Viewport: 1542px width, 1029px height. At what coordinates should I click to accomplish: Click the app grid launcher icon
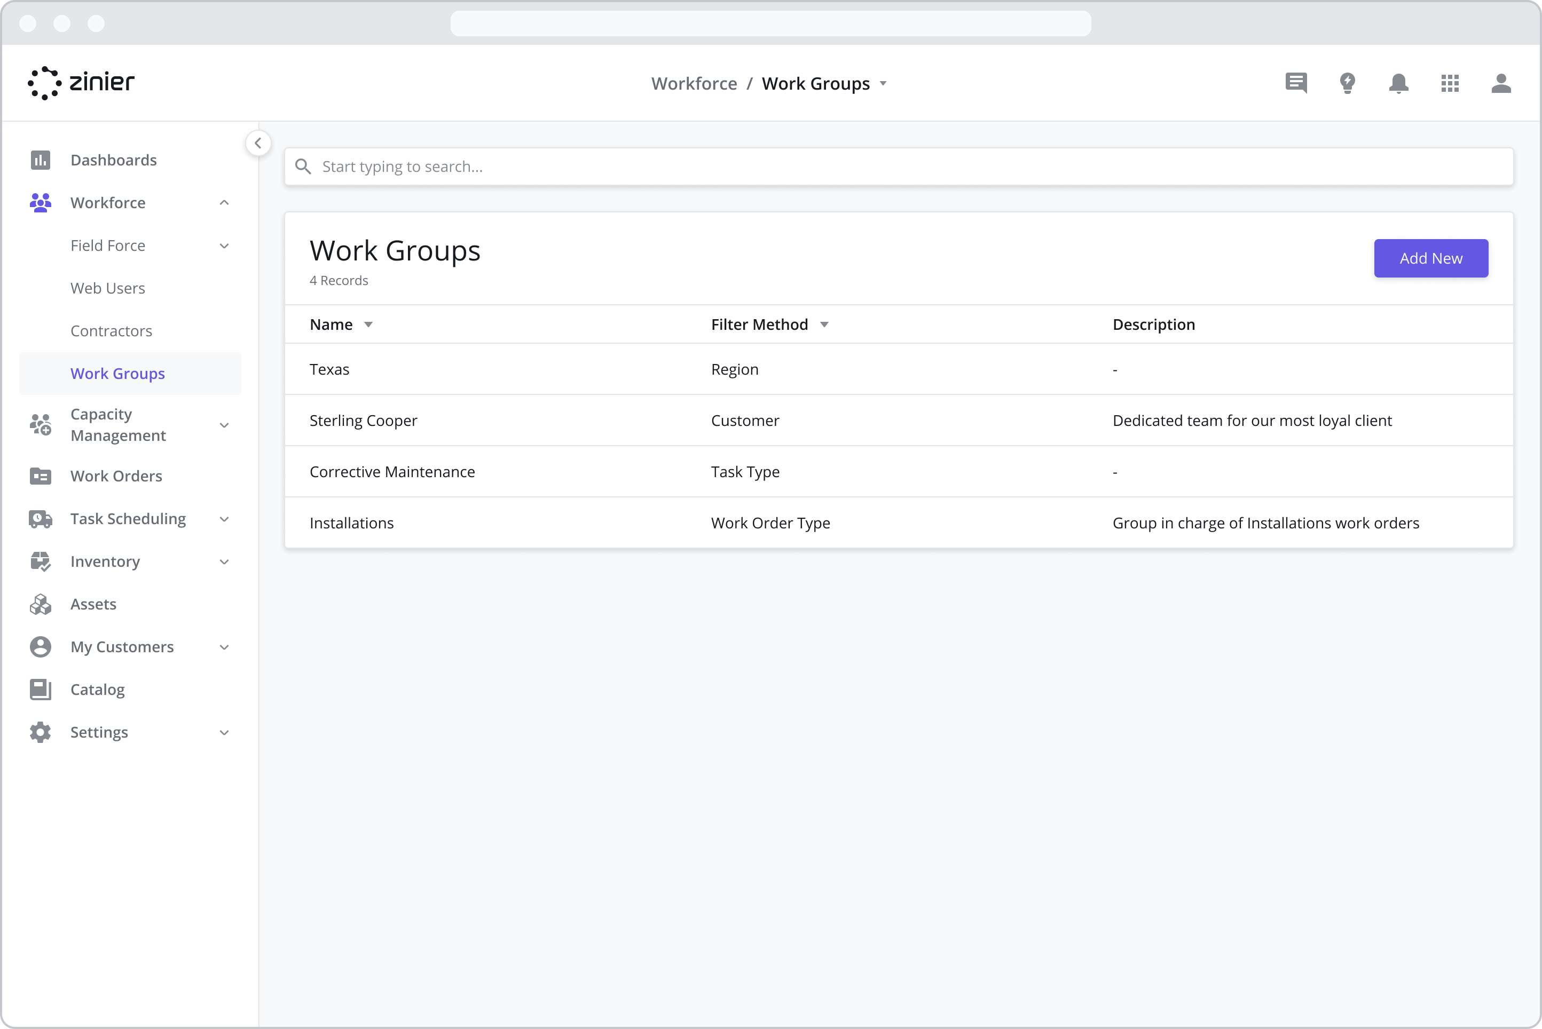coord(1451,83)
